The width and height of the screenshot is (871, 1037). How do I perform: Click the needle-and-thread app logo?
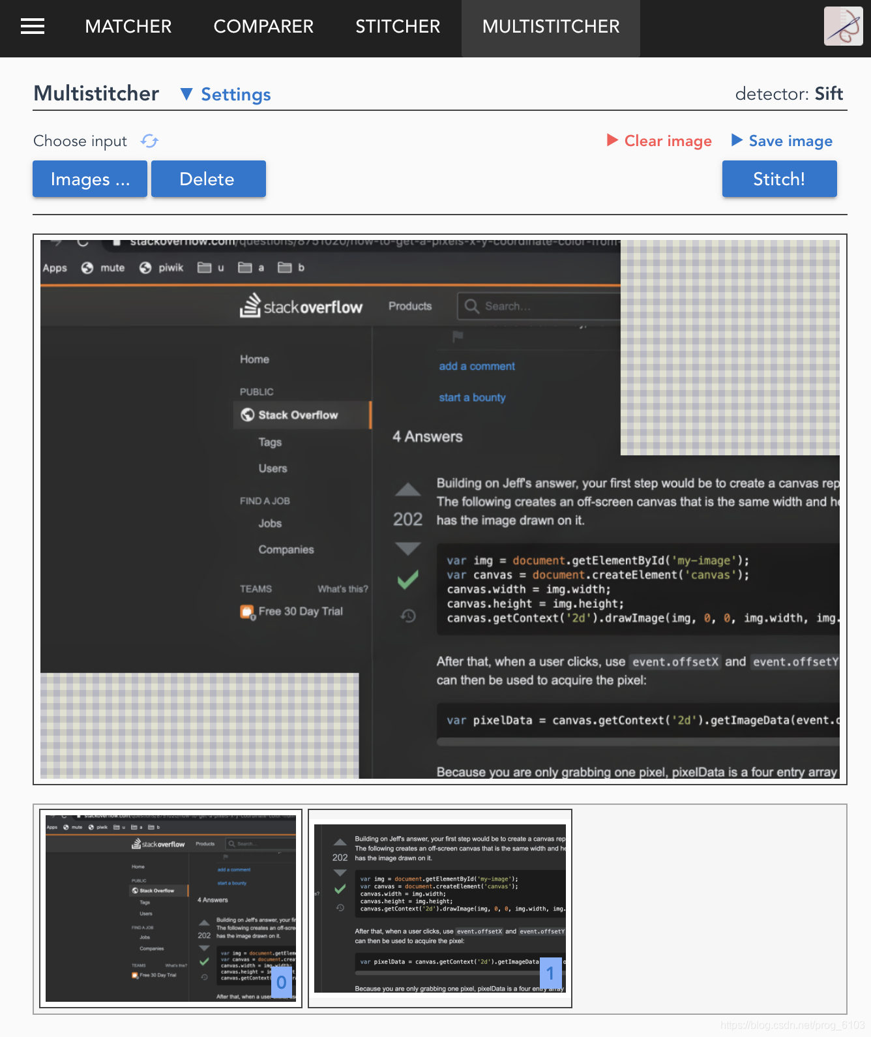click(843, 26)
